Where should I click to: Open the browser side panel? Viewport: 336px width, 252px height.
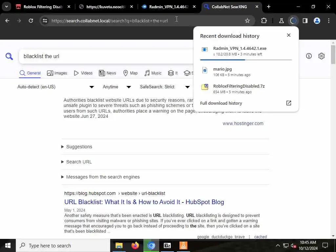[305, 21]
